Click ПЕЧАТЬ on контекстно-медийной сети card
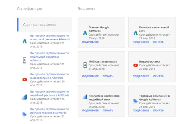The height and width of the screenshot is (124, 186). [108, 110]
